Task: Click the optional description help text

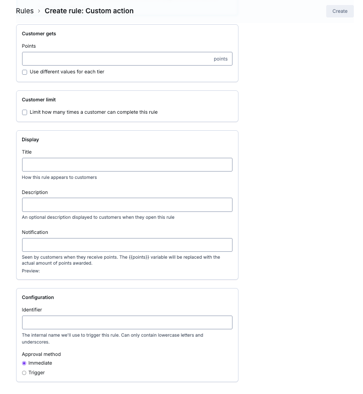Action: (98, 217)
